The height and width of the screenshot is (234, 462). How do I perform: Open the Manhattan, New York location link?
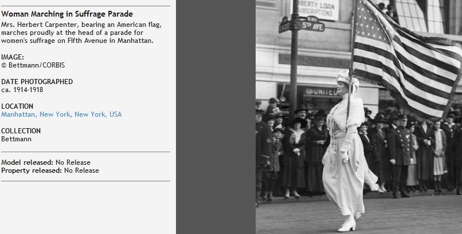tap(61, 114)
